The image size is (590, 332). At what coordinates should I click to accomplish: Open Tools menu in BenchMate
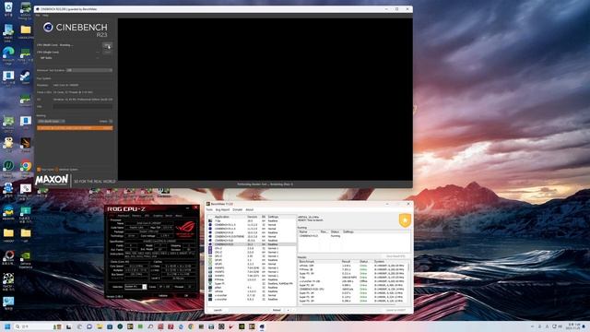(x=209, y=209)
